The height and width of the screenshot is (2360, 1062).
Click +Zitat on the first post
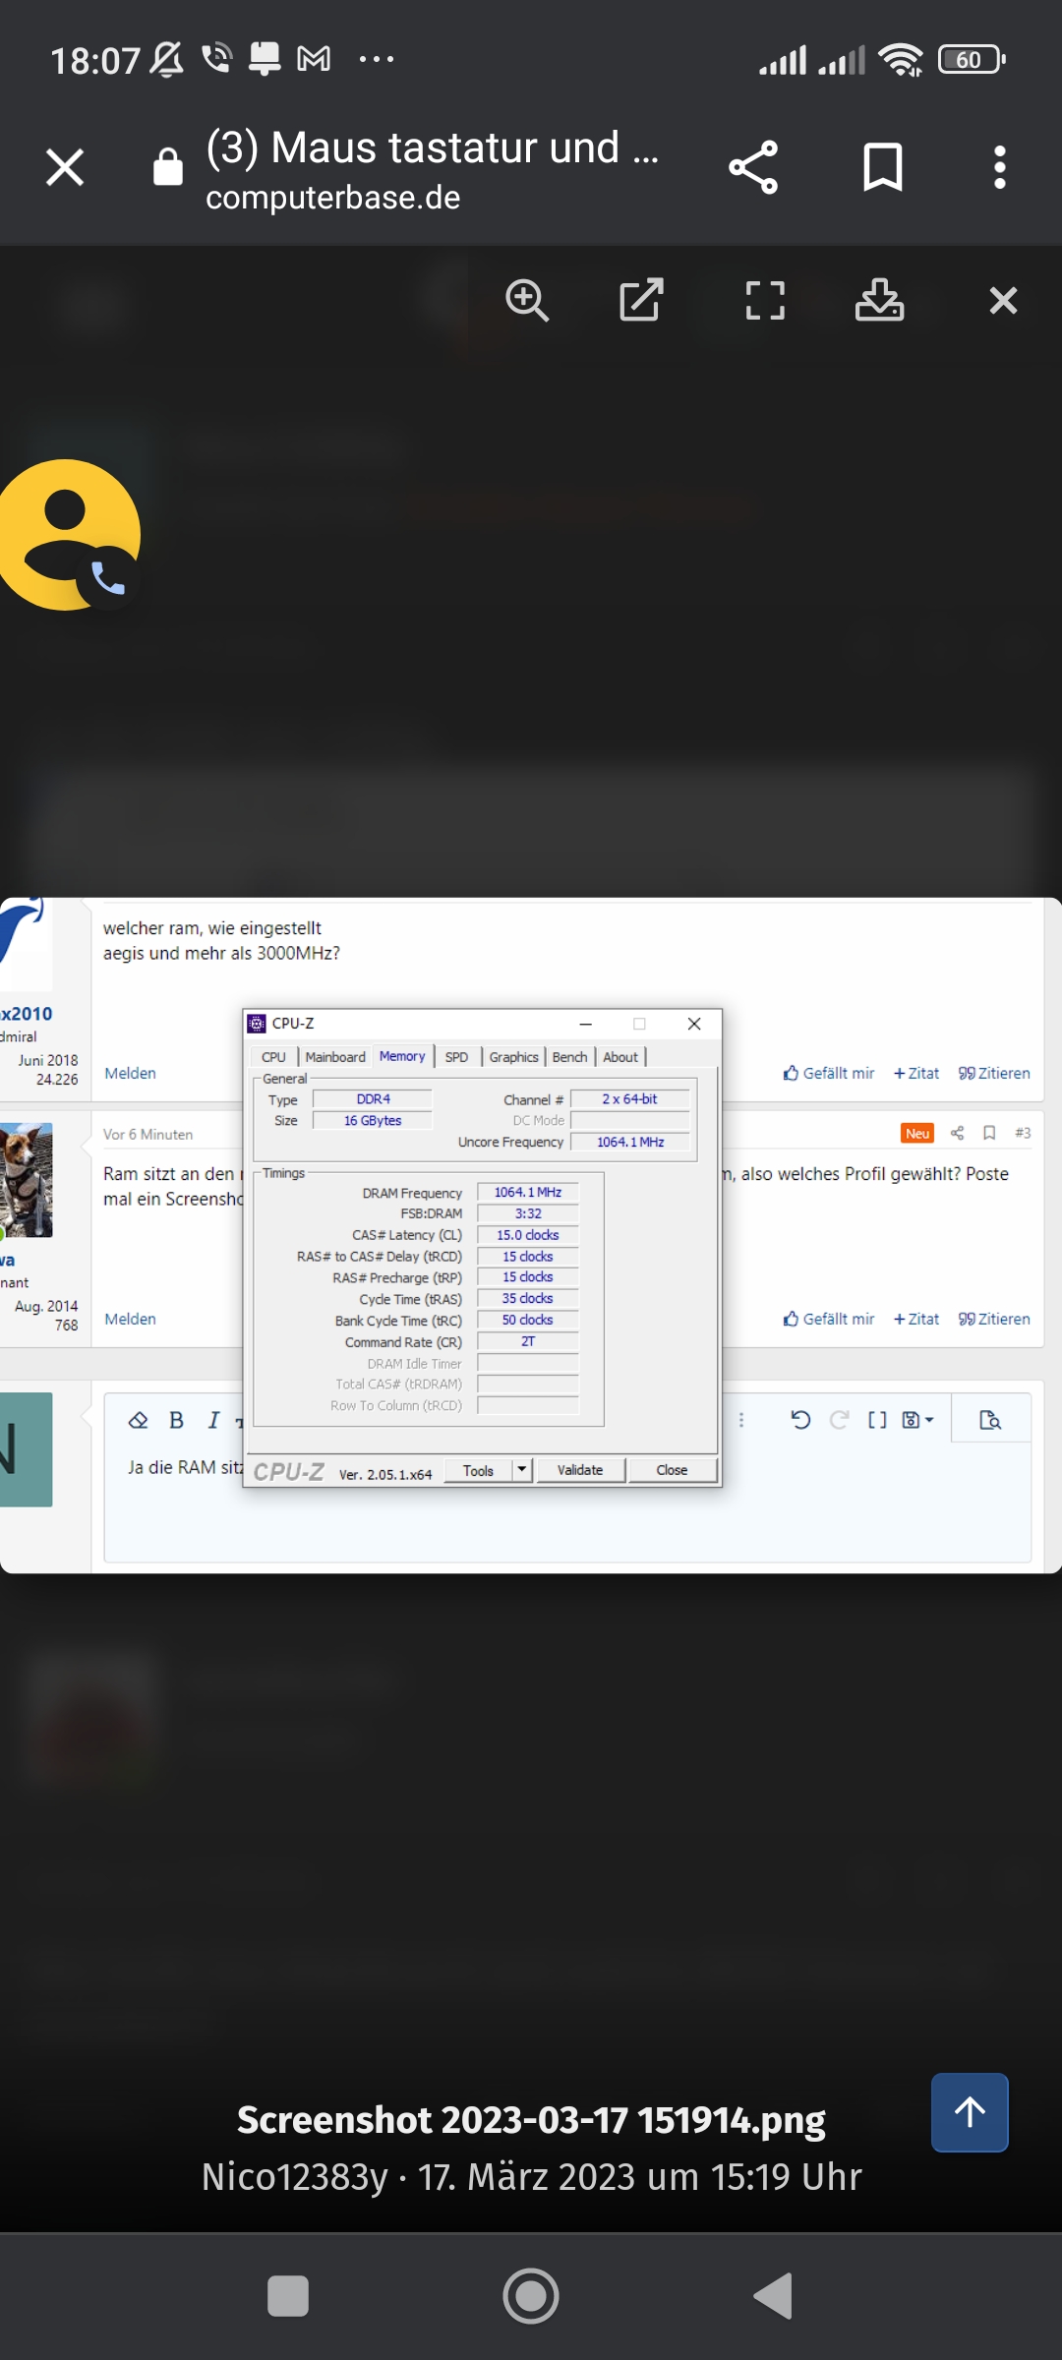tap(916, 1073)
